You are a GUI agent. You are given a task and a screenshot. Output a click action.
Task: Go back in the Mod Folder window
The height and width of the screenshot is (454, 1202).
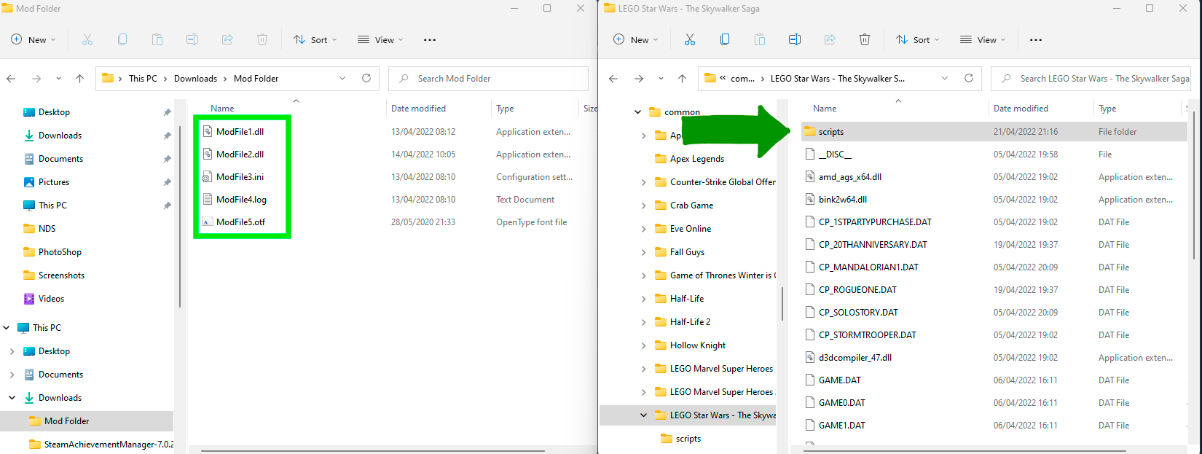coord(11,79)
